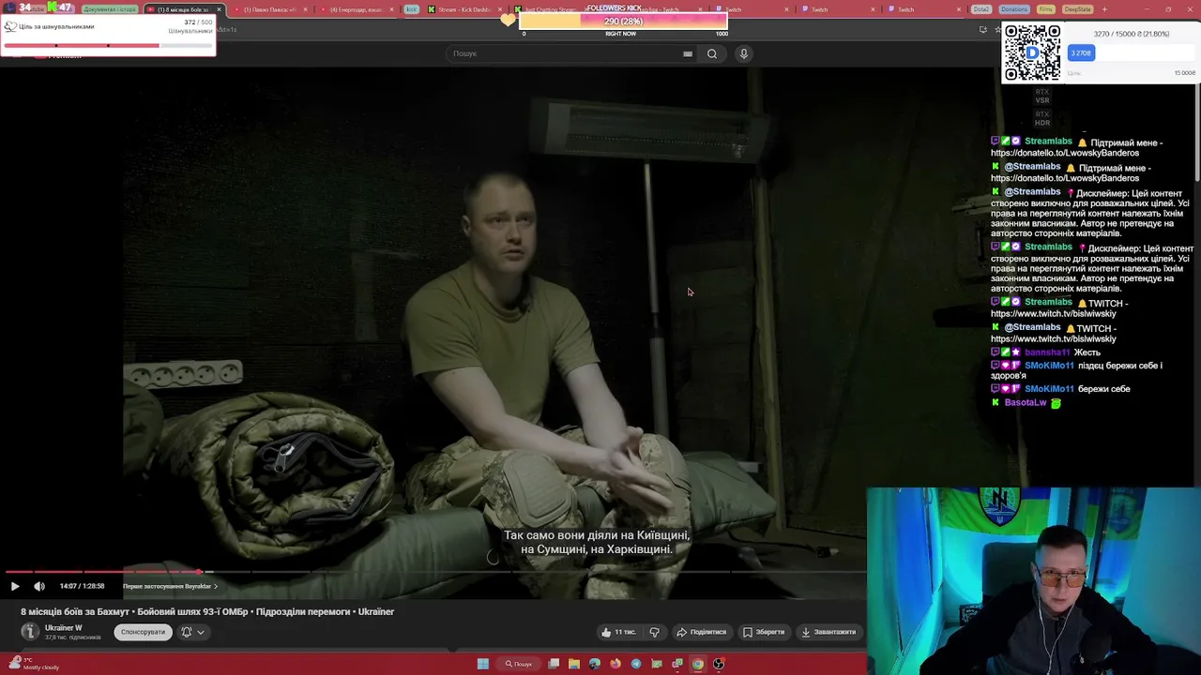Image resolution: width=1201 pixels, height=675 pixels.
Task: Click username "bannsha11" in chat
Action: pos(1046,352)
